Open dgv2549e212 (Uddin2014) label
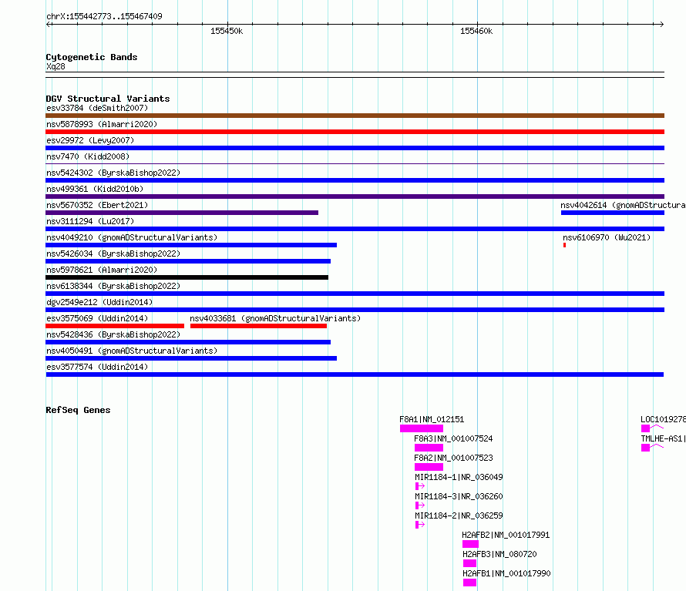The width and height of the screenshot is (686, 591). tap(99, 302)
